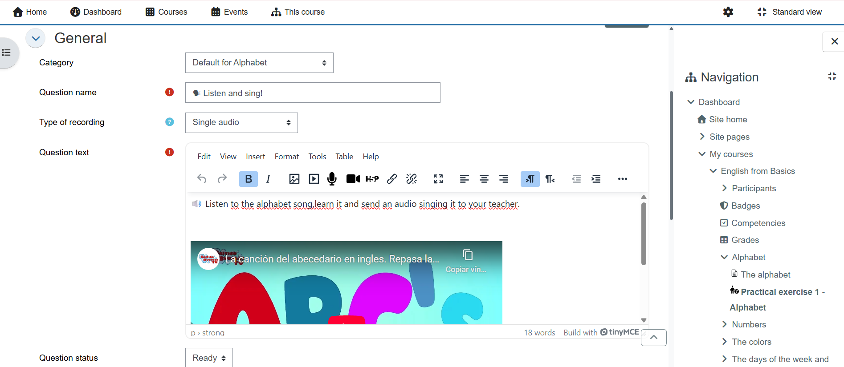
Task: Toggle editor fullscreen mode icon
Action: [438, 179]
